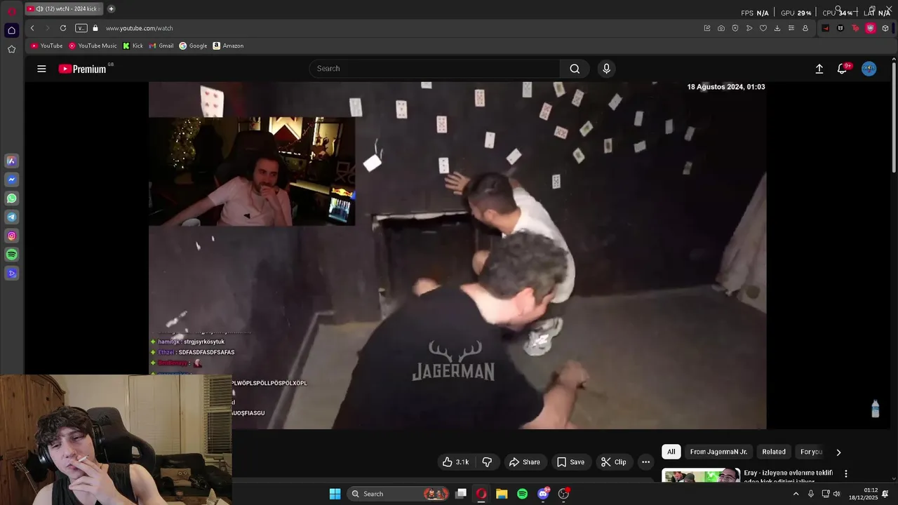Add the page to bookmarks with heart icon
The width and height of the screenshot is (898, 505).
pos(763,28)
